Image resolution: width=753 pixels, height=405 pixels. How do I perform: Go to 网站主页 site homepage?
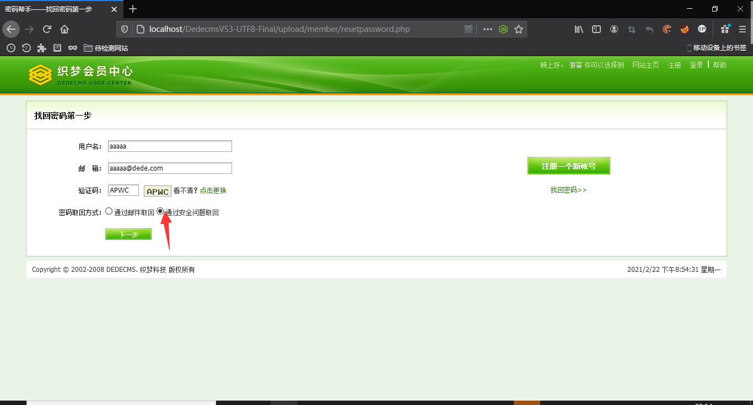646,65
